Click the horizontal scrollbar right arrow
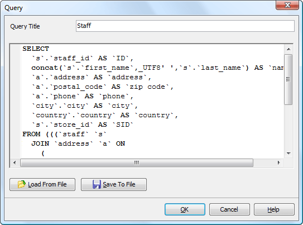 [x=278, y=162]
